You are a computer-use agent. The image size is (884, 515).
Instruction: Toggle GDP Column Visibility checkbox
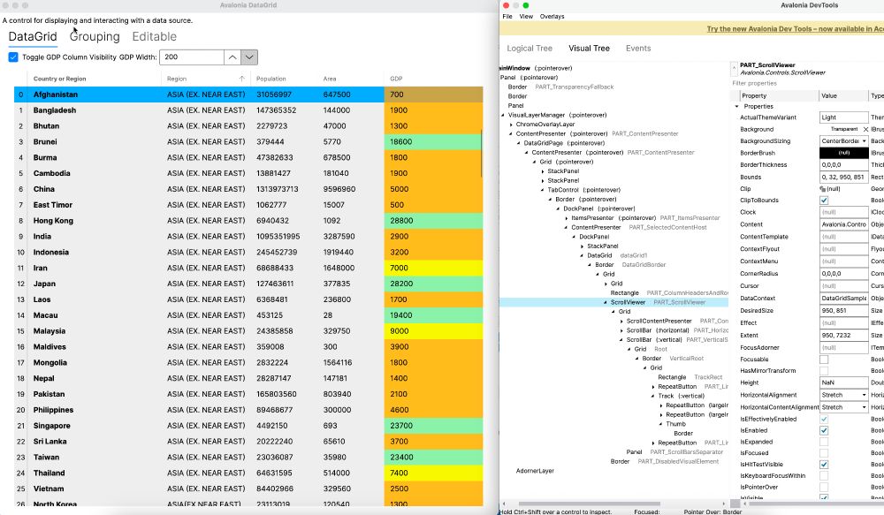click(x=13, y=57)
